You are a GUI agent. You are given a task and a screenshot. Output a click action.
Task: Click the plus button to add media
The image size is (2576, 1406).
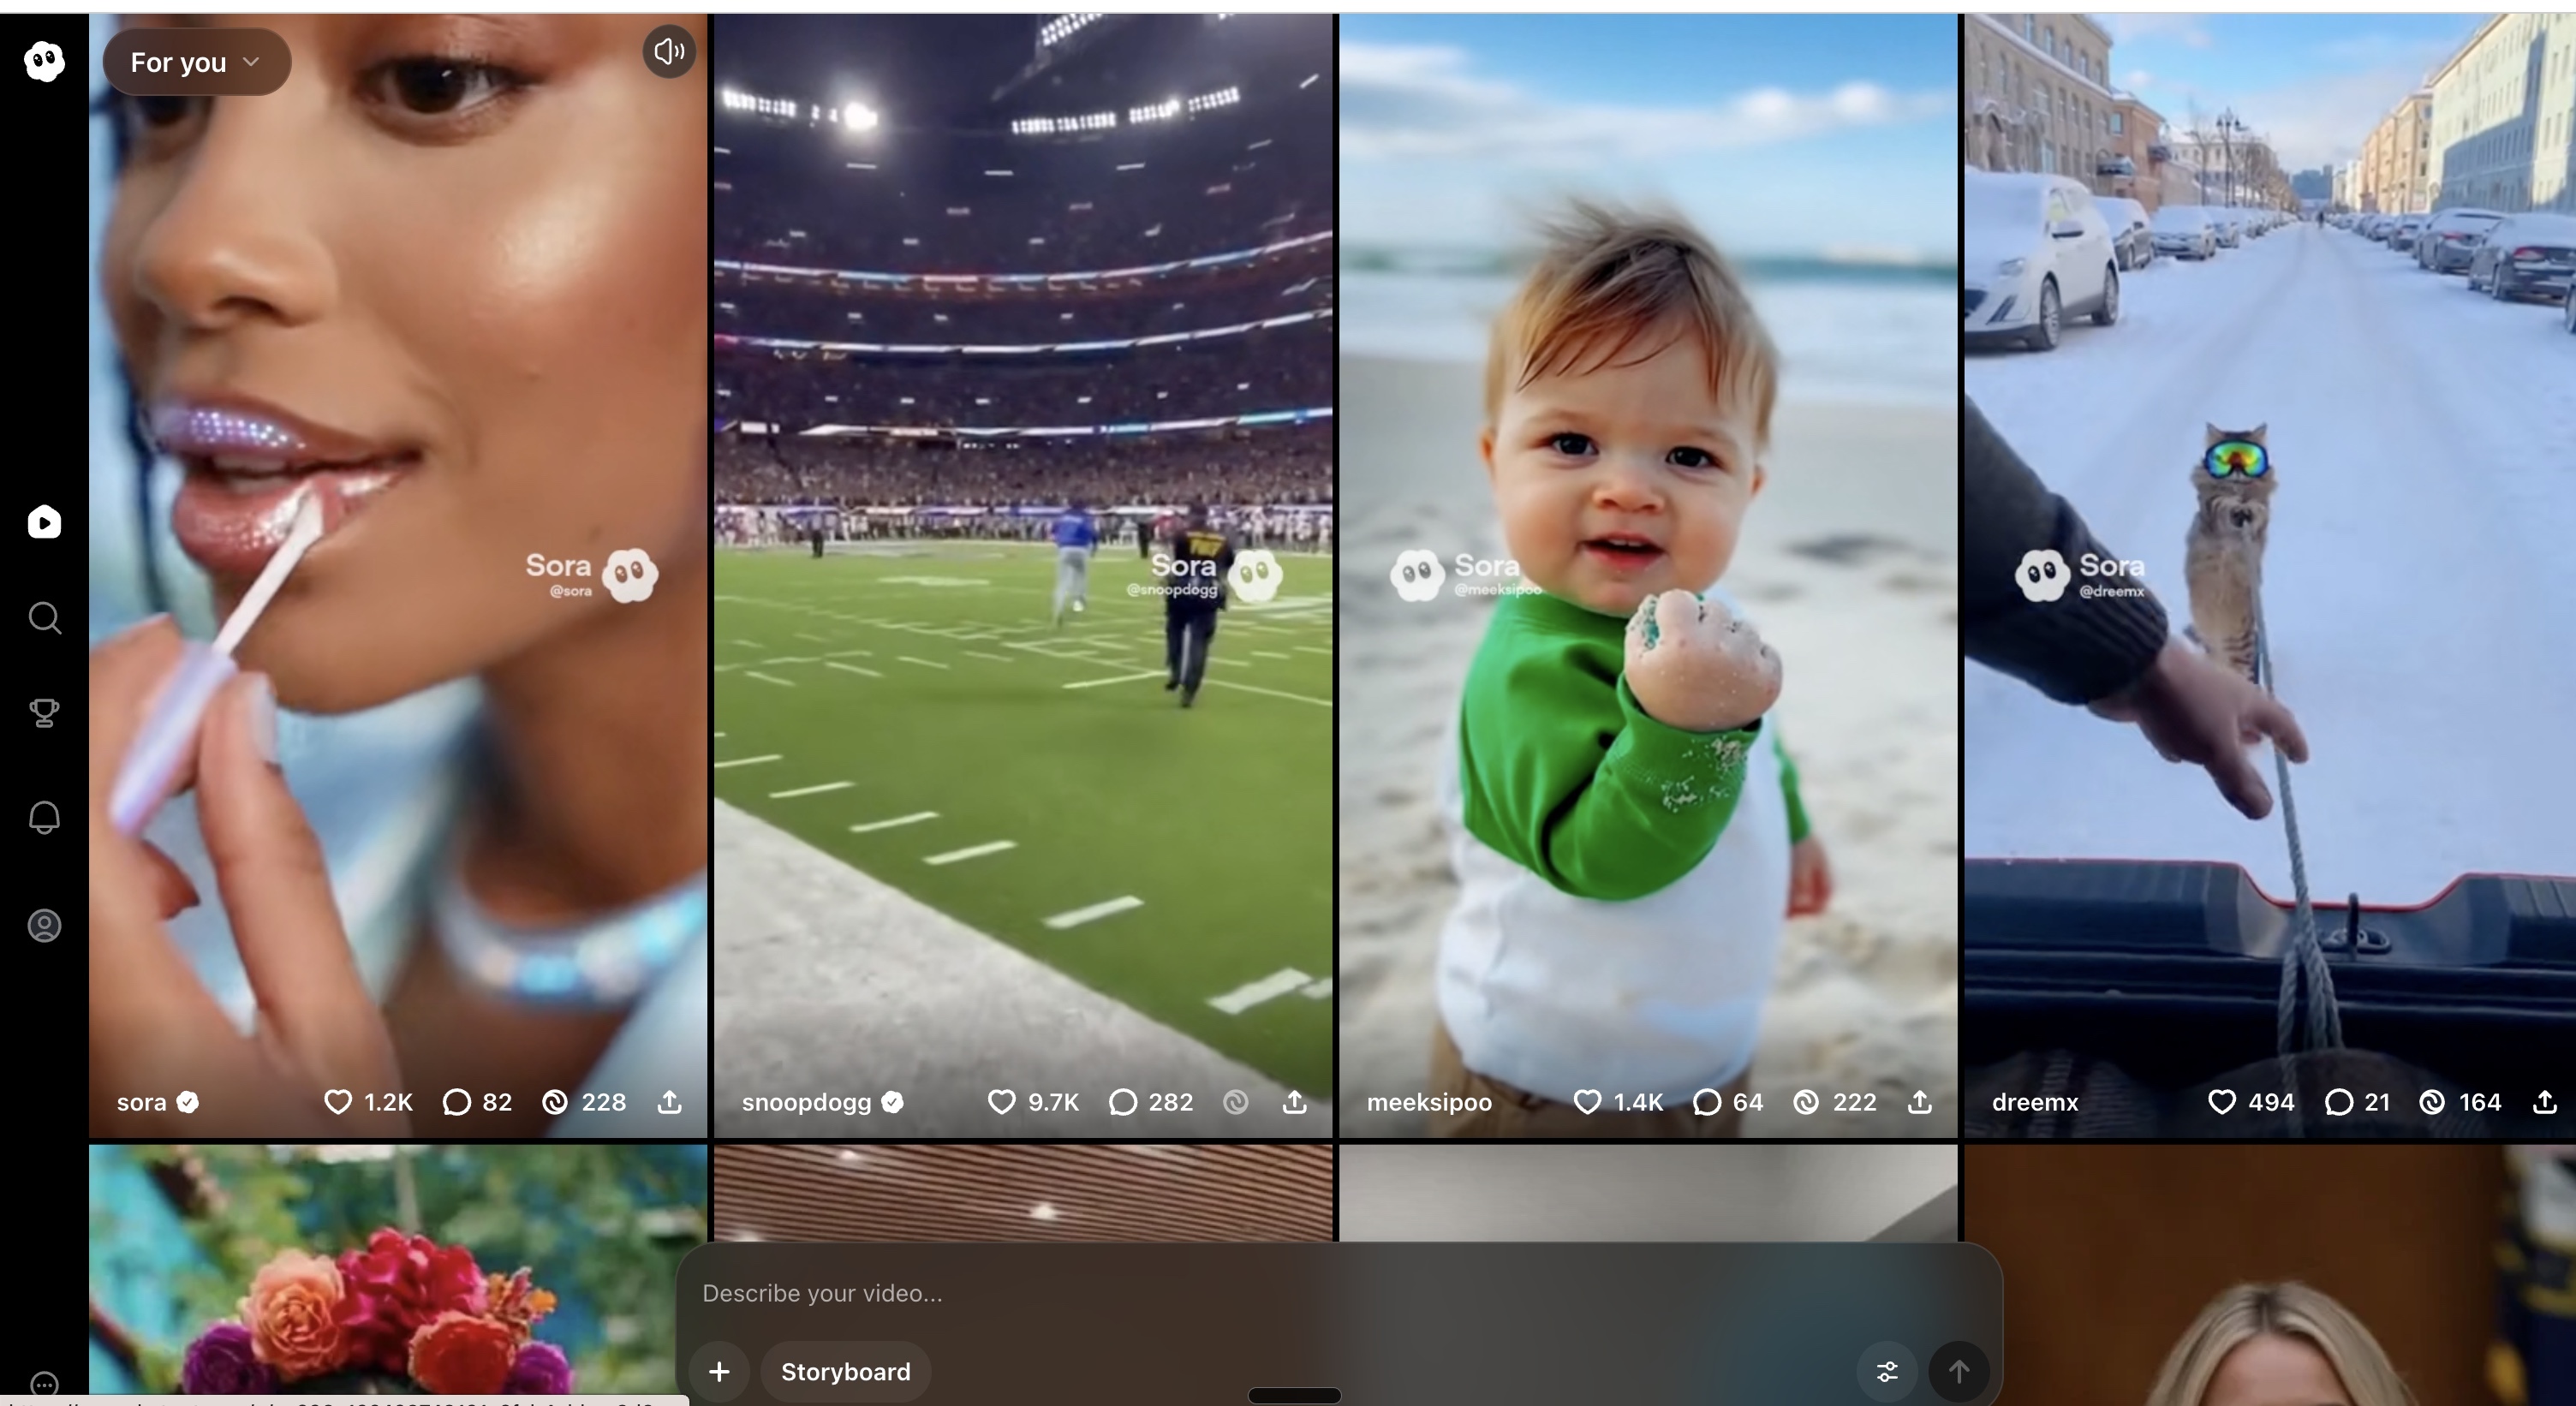click(719, 1371)
